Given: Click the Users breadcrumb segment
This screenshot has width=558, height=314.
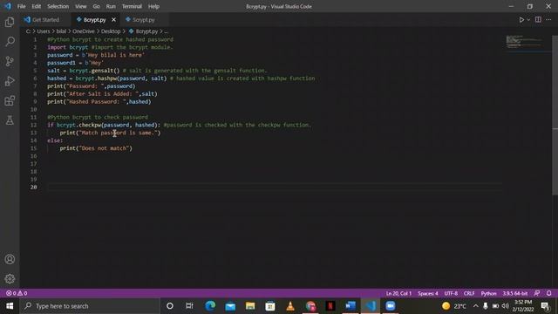Looking at the screenshot, I should 44,31.
